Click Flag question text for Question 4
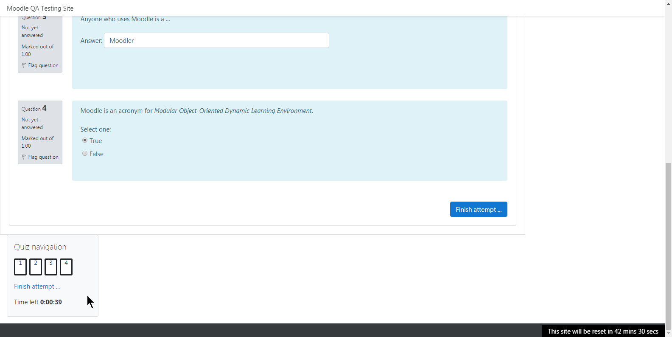The height and width of the screenshot is (337, 672). 43,157
